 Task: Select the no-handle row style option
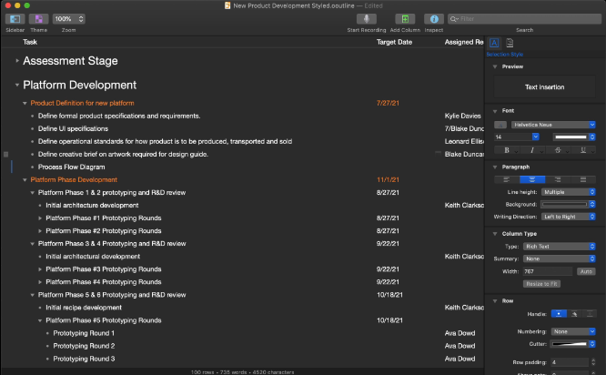pyautogui.click(x=590, y=314)
